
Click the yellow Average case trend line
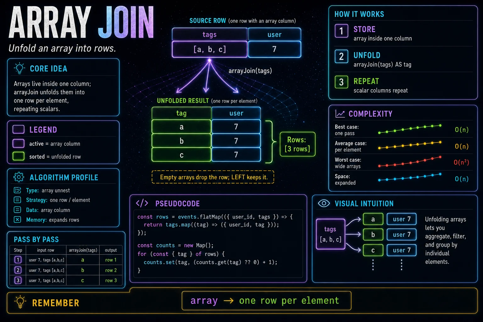410,145
